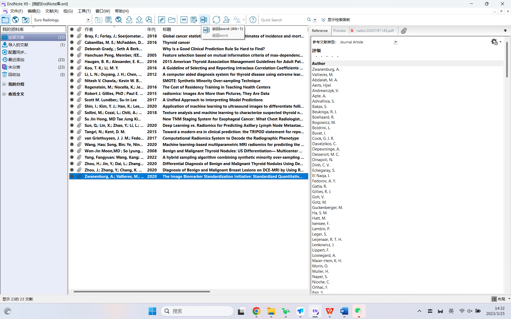Collapse the 我的分组 group set

pyautogui.click(x=4, y=84)
